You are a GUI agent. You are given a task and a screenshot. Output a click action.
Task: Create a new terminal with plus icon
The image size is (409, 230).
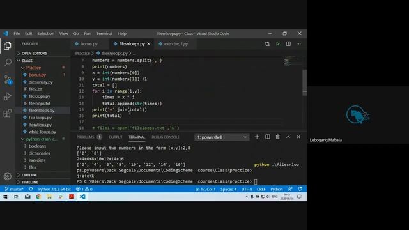(257, 137)
